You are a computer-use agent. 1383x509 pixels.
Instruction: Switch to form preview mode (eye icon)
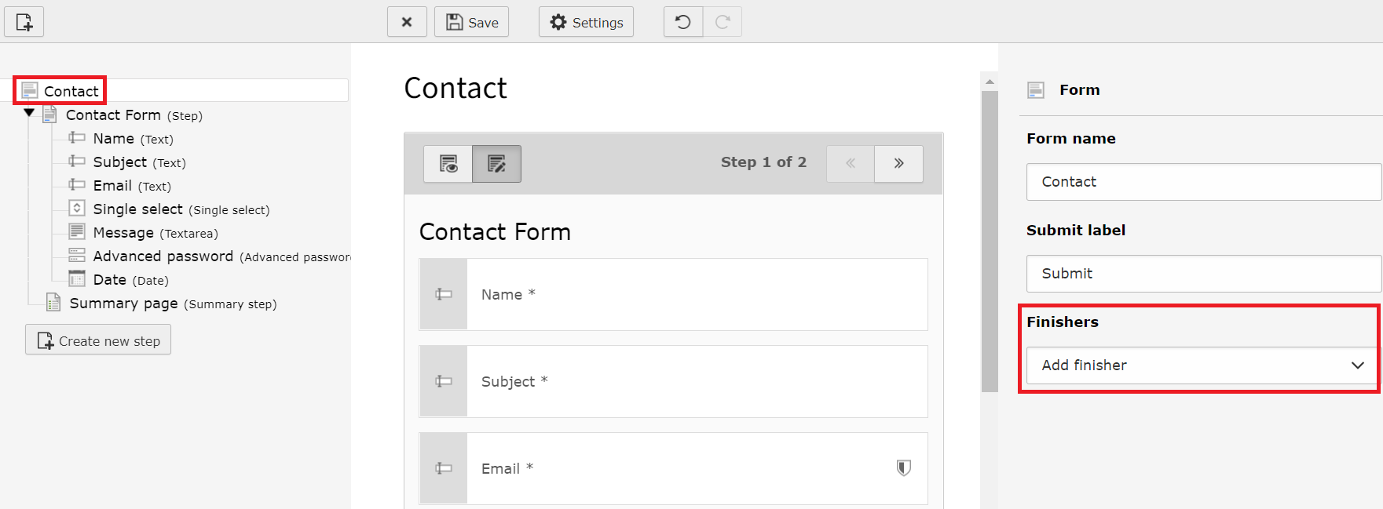447,164
